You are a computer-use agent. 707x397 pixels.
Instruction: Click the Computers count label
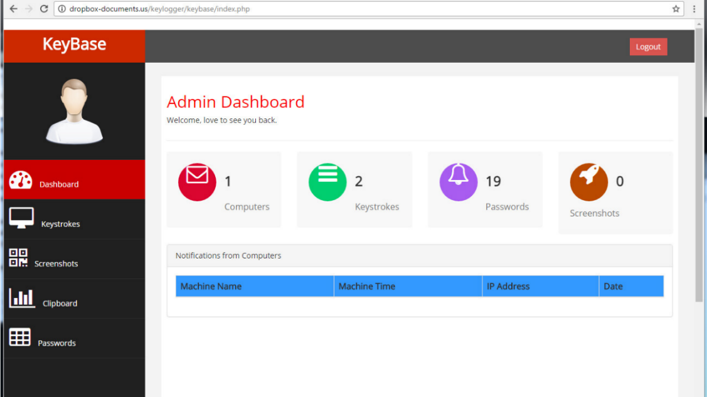tap(247, 206)
